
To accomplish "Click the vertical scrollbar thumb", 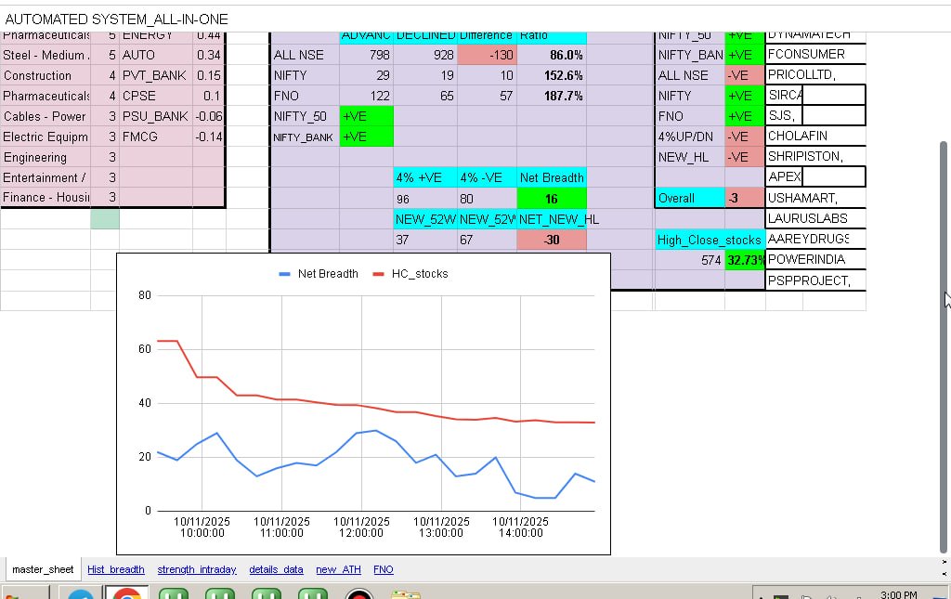I will [x=943, y=346].
